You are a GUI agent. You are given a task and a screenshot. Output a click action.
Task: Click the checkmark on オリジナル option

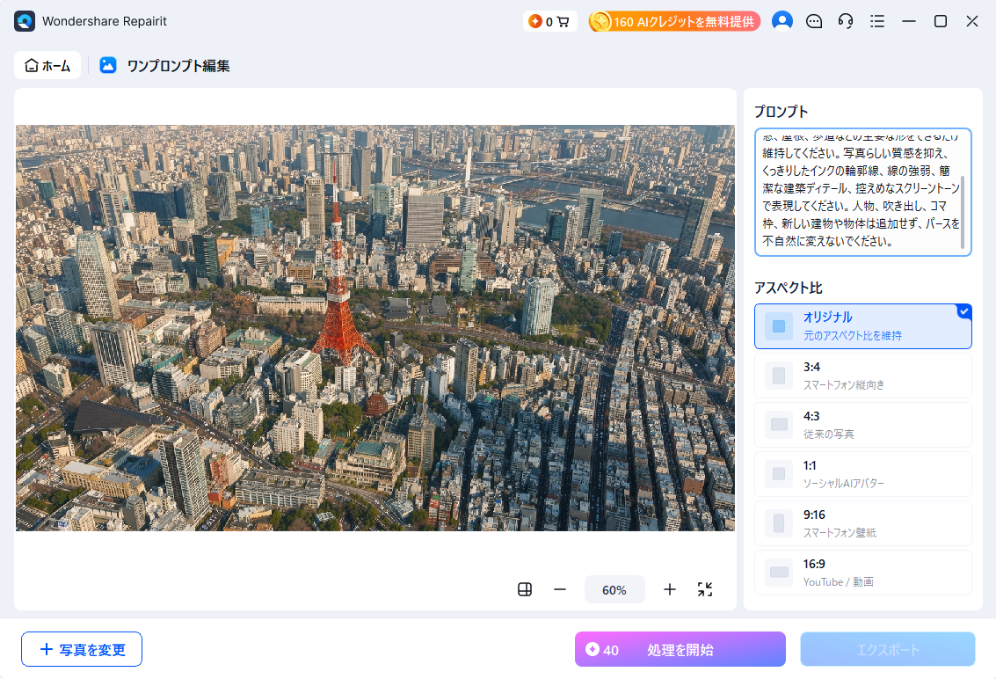(x=964, y=311)
